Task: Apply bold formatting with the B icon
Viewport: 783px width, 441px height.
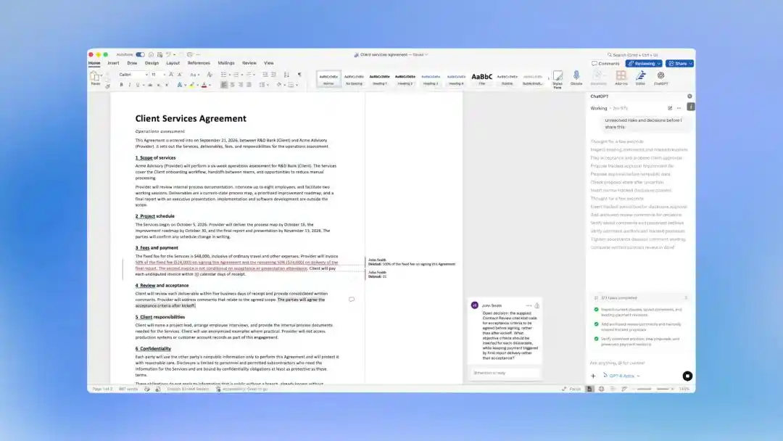Action: click(121, 85)
